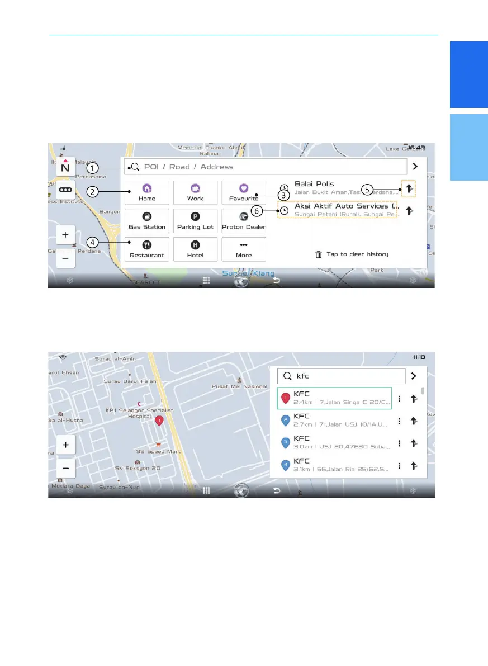Tap the navigate arrow for Aksi Aktif Auto Services
Viewport: 488px width, 666px height.
tap(409, 211)
